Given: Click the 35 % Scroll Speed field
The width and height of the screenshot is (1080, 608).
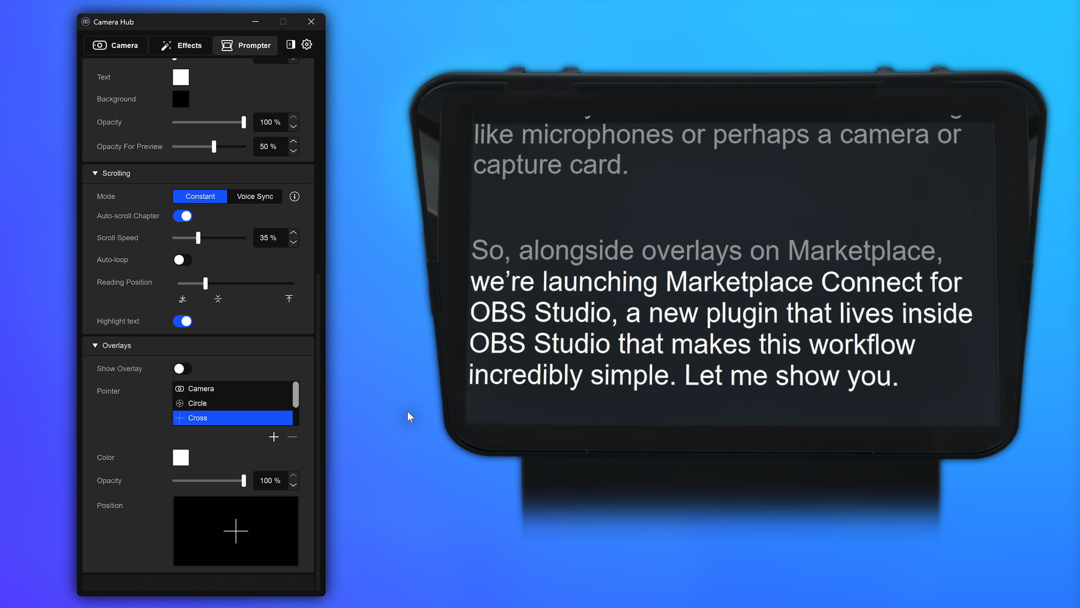Looking at the screenshot, I should pyautogui.click(x=270, y=238).
